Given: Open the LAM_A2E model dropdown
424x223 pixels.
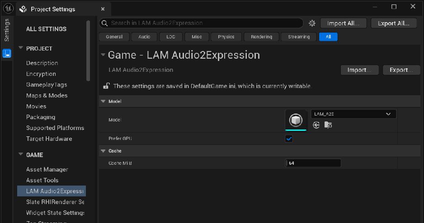Looking at the screenshot, I should 353,114.
